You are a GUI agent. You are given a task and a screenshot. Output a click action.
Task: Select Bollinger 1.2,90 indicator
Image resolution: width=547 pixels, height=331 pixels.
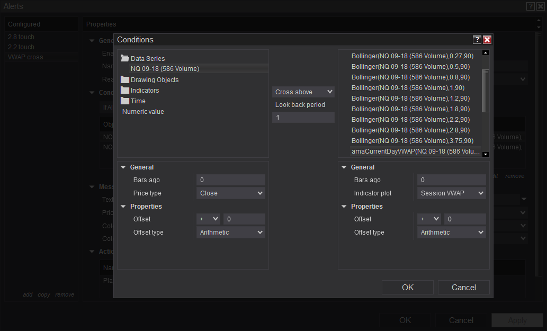tap(410, 99)
